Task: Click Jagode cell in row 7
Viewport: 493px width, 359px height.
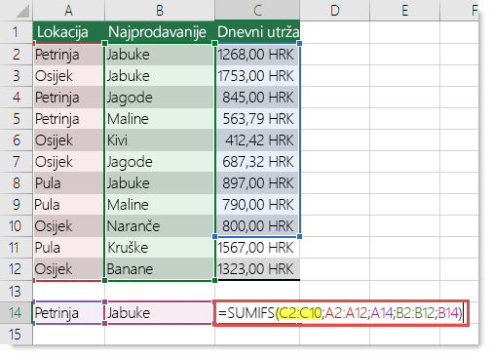Action: coord(160,162)
